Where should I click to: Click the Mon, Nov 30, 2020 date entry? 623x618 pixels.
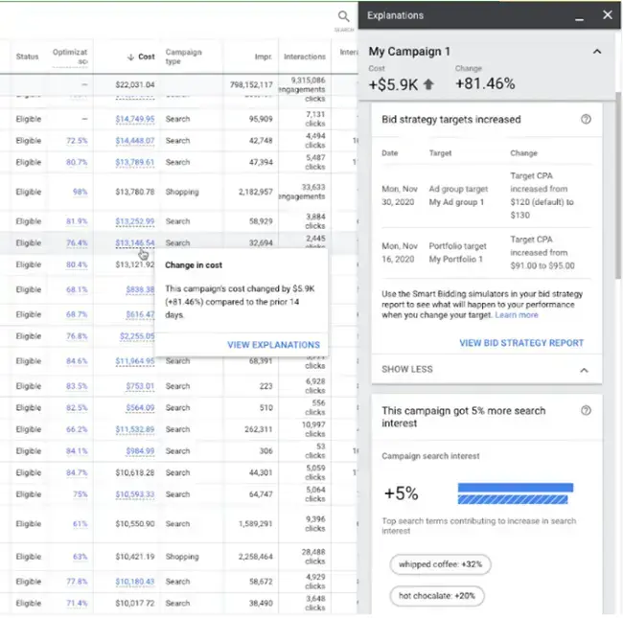pos(400,195)
